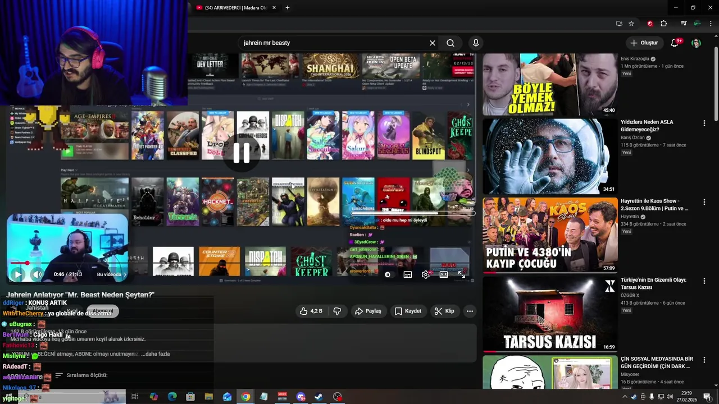Open the Chrome three-dot menu

point(711,24)
